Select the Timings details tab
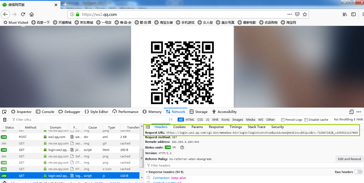Screen dimensions: 364x183 point(236,127)
